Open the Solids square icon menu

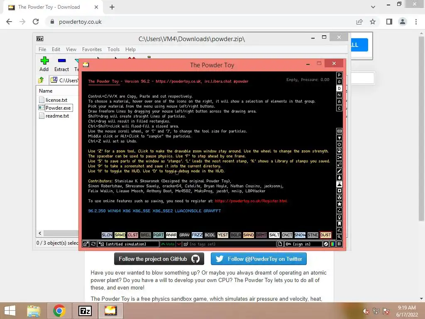point(339,191)
